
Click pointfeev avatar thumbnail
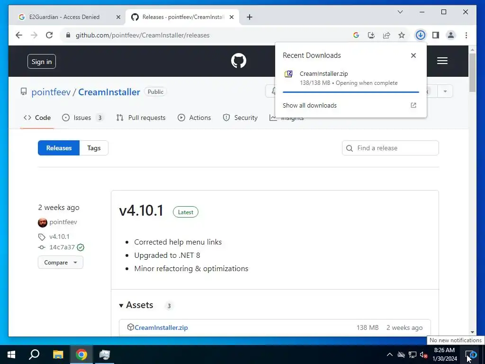(x=42, y=222)
